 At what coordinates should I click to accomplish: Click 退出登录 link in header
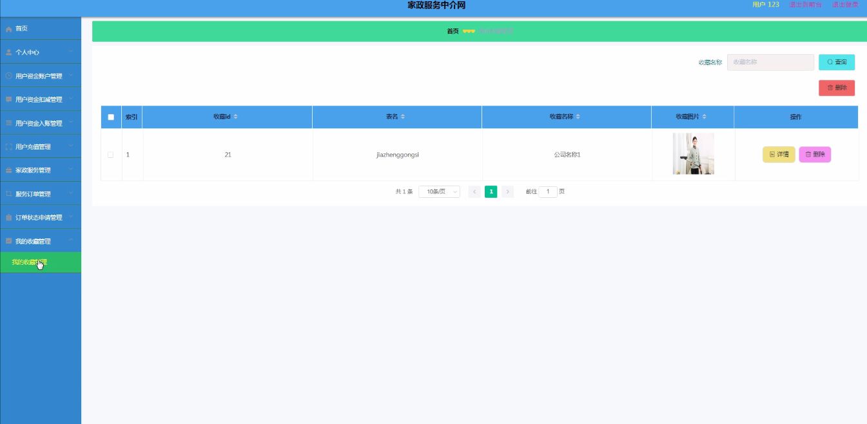845,5
